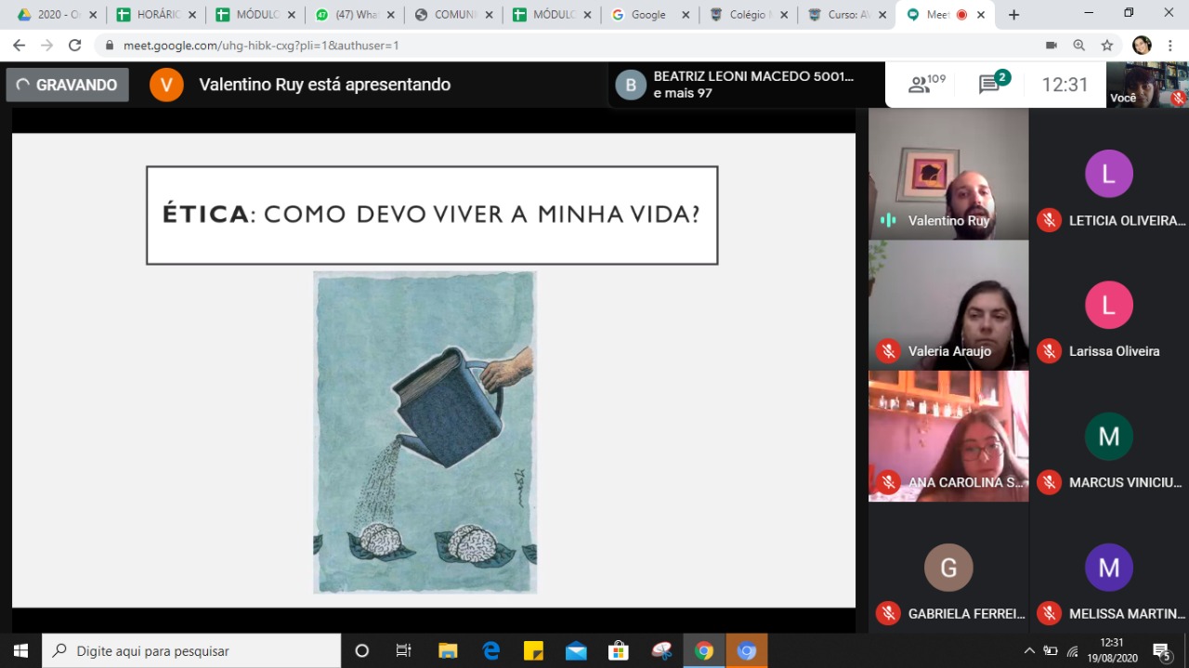Click the muted mic icon on Leticia Oliveira
The width and height of the screenshot is (1189, 668).
tap(1049, 220)
